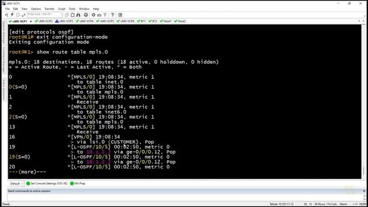Click the 'Xterm' status bar entry
This screenshot has height=207, width=368.
point(343,204)
